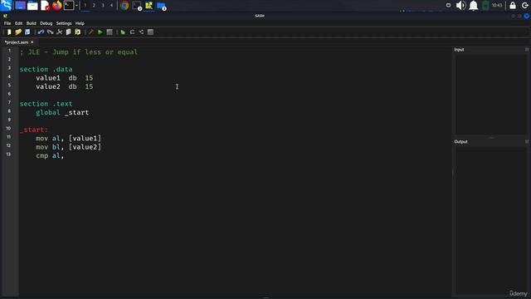Build program with the hammer icon
Screen dimensions: 531x299
tap(91, 32)
